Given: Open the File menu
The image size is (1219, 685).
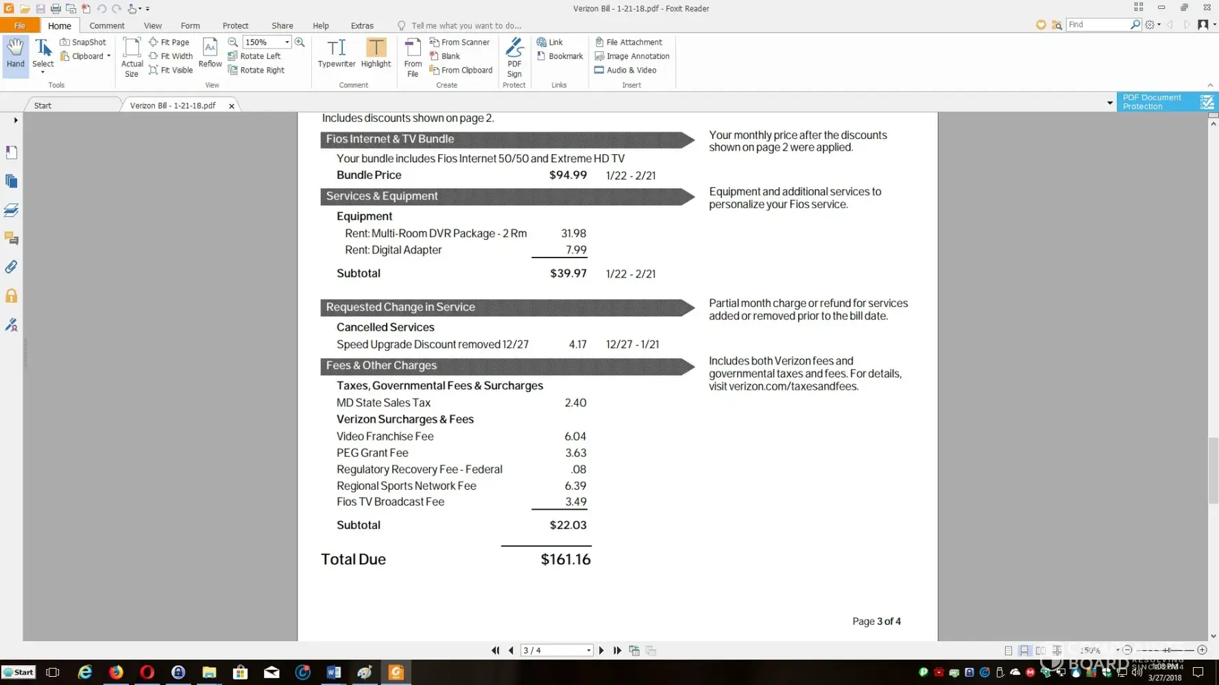Looking at the screenshot, I should (19, 25).
